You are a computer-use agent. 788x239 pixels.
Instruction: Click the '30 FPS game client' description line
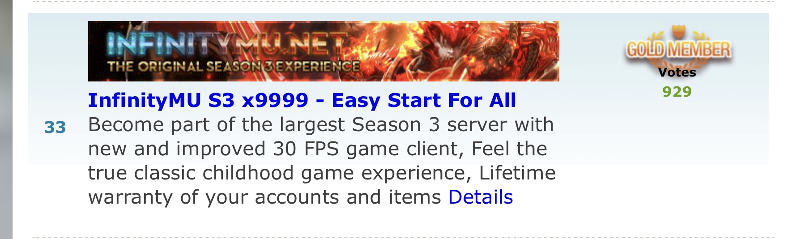point(318,149)
